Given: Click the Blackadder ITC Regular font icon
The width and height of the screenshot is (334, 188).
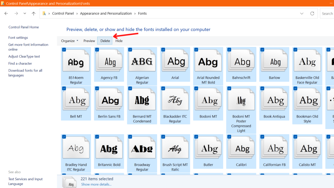Looking at the screenshot, I should [175, 99].
